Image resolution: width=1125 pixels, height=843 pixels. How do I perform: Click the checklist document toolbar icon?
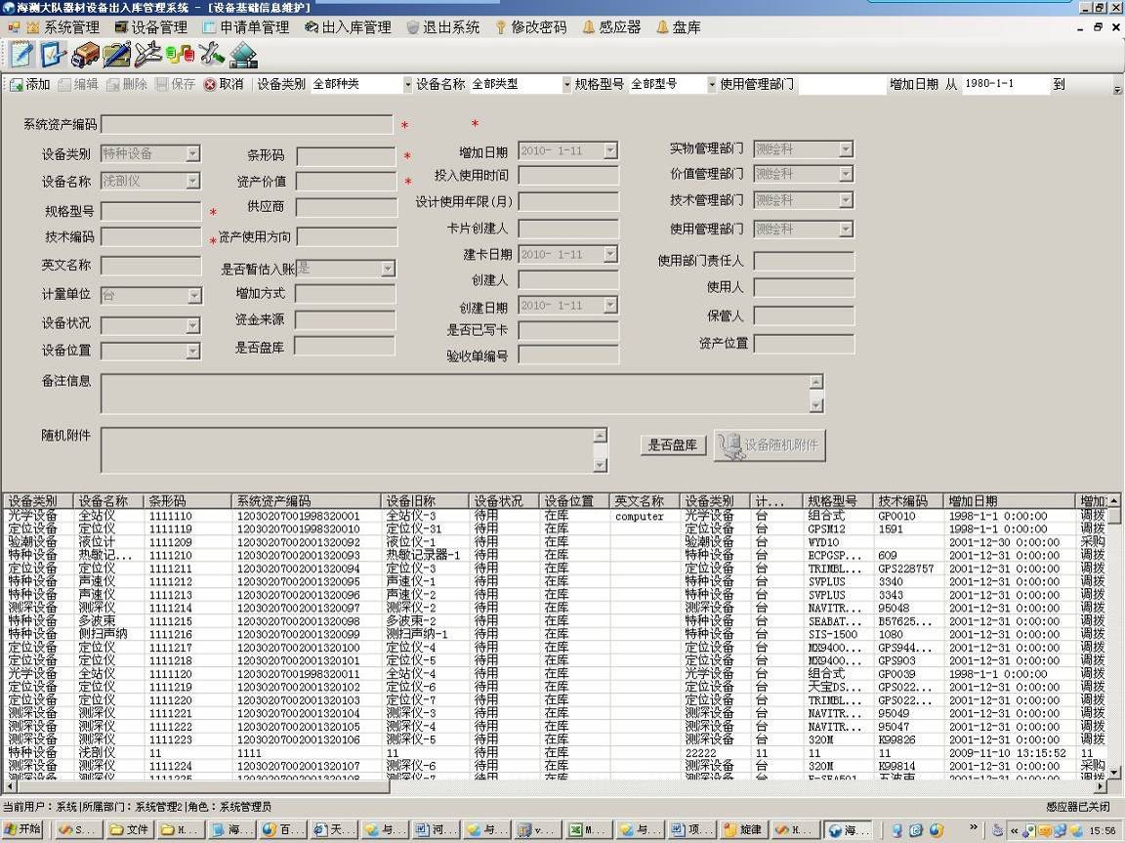[x=52, y=54]
